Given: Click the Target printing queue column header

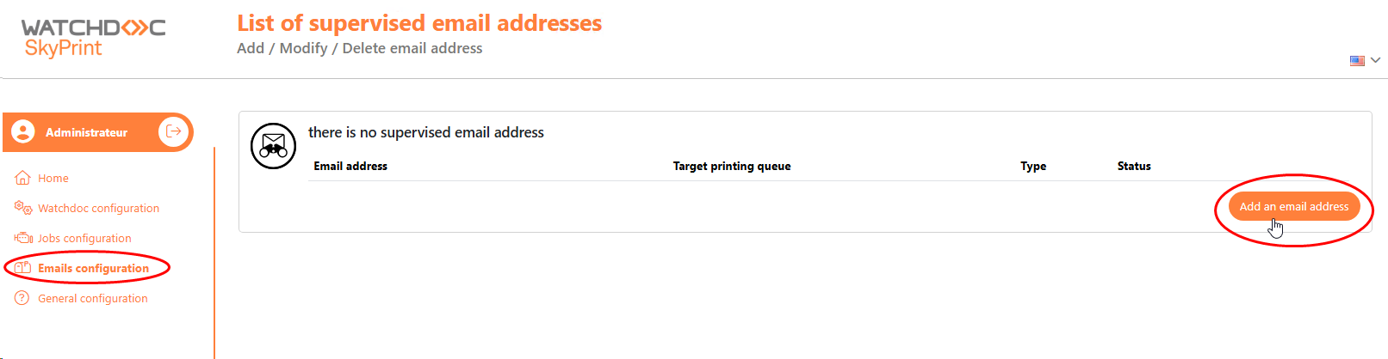Looking at the screenshot, I should click(732, 166).
